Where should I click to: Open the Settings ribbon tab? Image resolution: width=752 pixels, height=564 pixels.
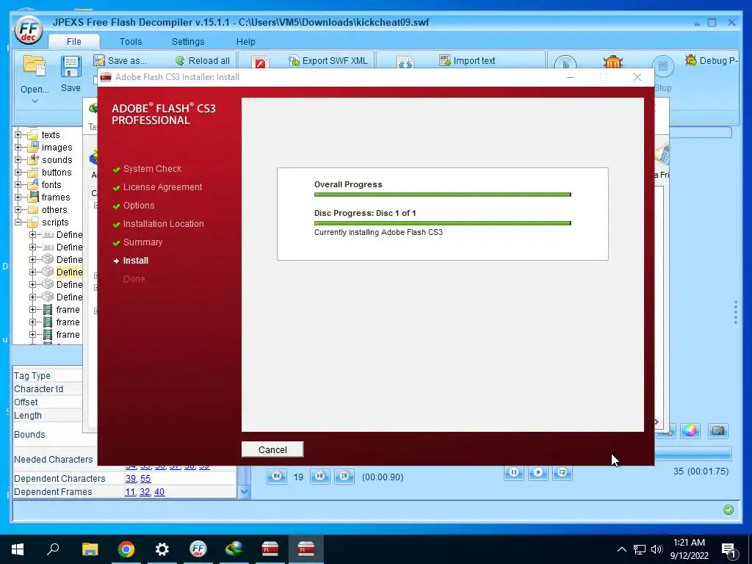188,42
